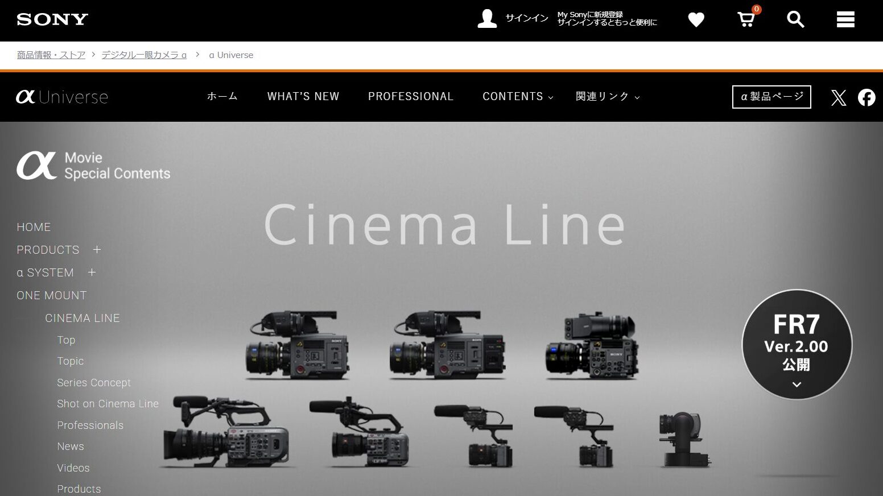Open 商品情報・ストア breadcrumb link
Image resolution: width=883 pixels, height=496 pixels.
tap(51, 55)
